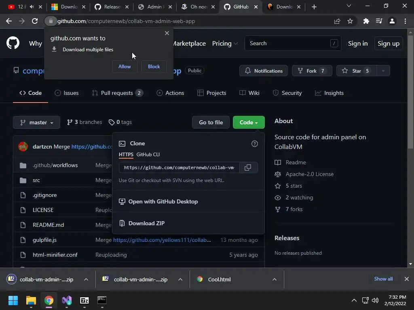Click the GitHub octocat logo
The width and height of the screenshot is (414, 310).
click(13, 43)
